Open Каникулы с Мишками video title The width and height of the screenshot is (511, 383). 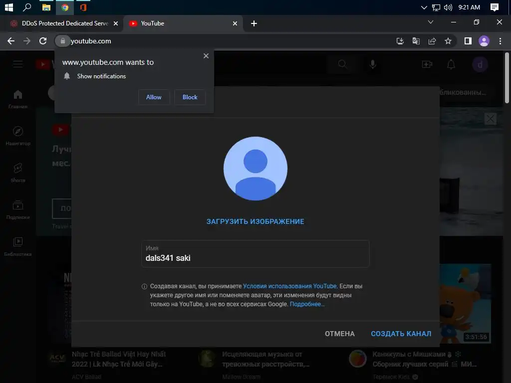click(x=424, y=359)
